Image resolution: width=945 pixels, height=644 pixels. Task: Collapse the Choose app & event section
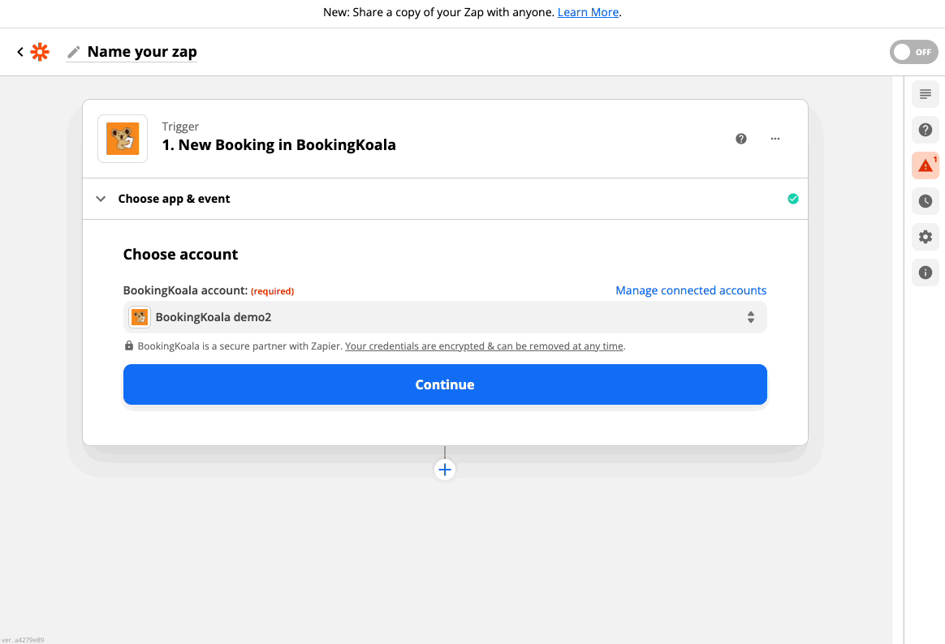[x=101, y=199]
